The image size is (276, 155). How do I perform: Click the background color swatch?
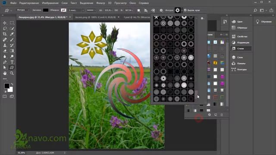pos(11,90)
